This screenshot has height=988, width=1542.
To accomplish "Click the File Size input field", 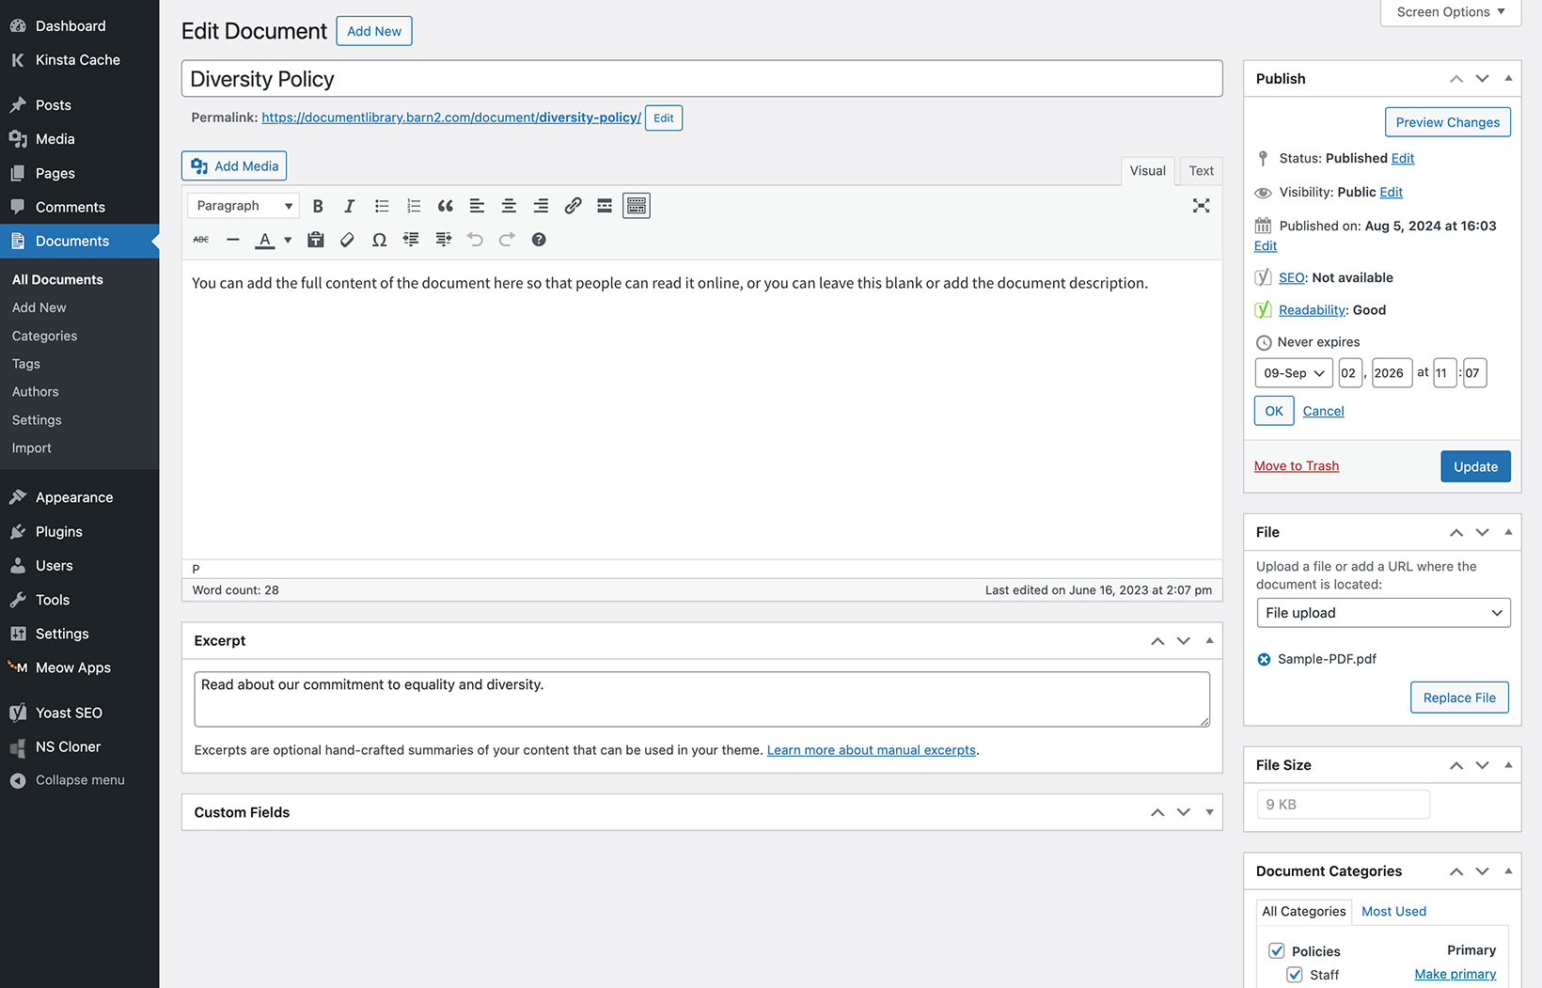I will click(x=1343, y=804).
